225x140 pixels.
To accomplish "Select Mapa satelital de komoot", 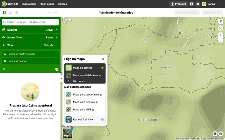I will pyautogui.click(x=85, y=75).
